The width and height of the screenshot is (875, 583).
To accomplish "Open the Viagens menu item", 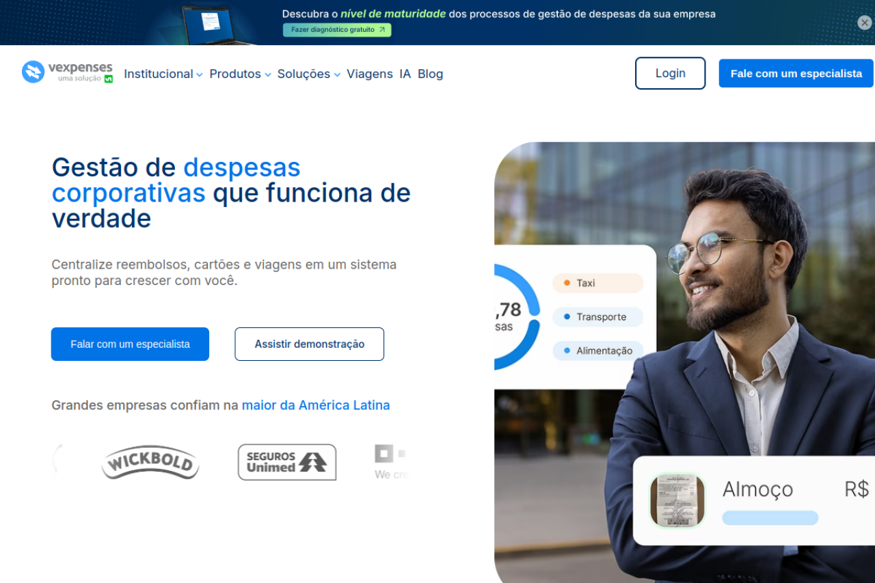I will coord(370,74).
